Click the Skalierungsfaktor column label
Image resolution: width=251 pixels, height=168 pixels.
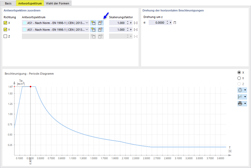121,17
